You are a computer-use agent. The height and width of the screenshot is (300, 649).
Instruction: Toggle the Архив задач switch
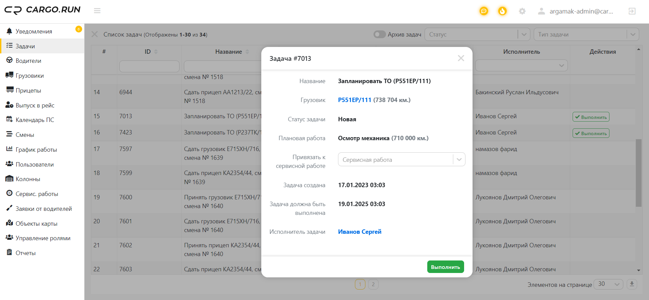point(379,34)
